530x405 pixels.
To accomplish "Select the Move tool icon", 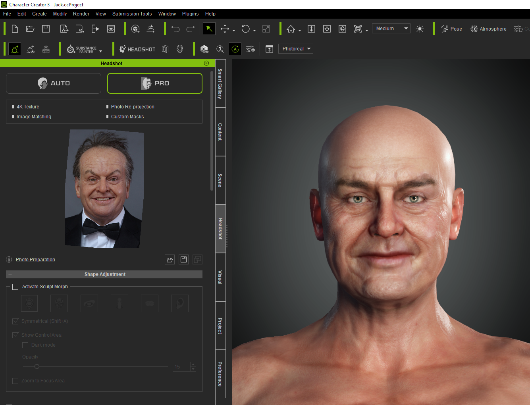I will click(225, 29).
